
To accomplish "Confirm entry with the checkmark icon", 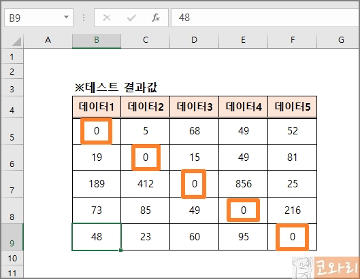I will [131, 18].
